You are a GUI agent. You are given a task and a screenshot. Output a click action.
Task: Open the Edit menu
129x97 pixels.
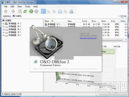[x=12, y=6]
